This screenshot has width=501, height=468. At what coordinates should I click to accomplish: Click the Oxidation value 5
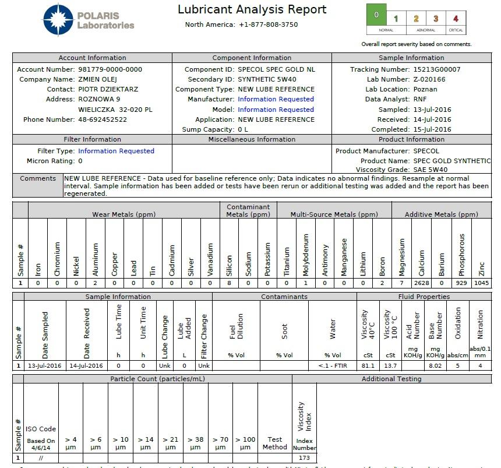457,365
